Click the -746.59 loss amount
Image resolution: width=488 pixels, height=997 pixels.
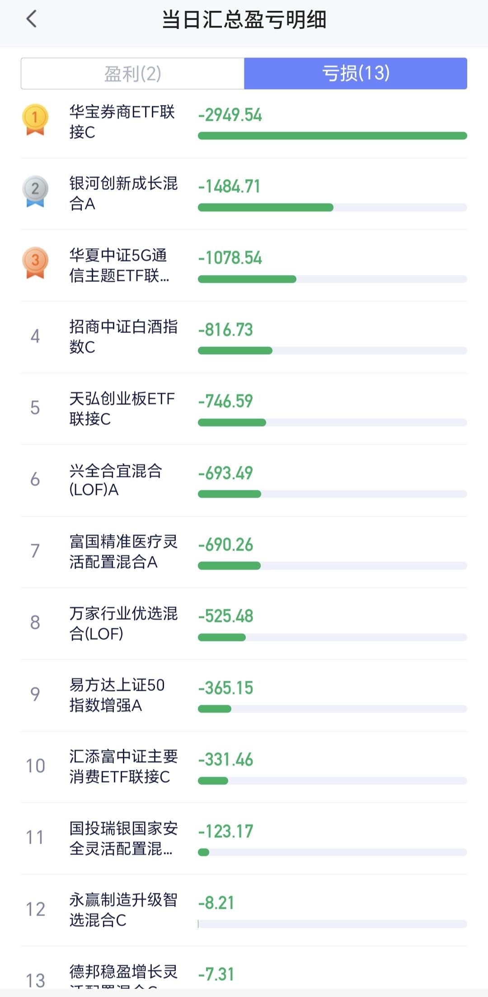pos(225,401)
